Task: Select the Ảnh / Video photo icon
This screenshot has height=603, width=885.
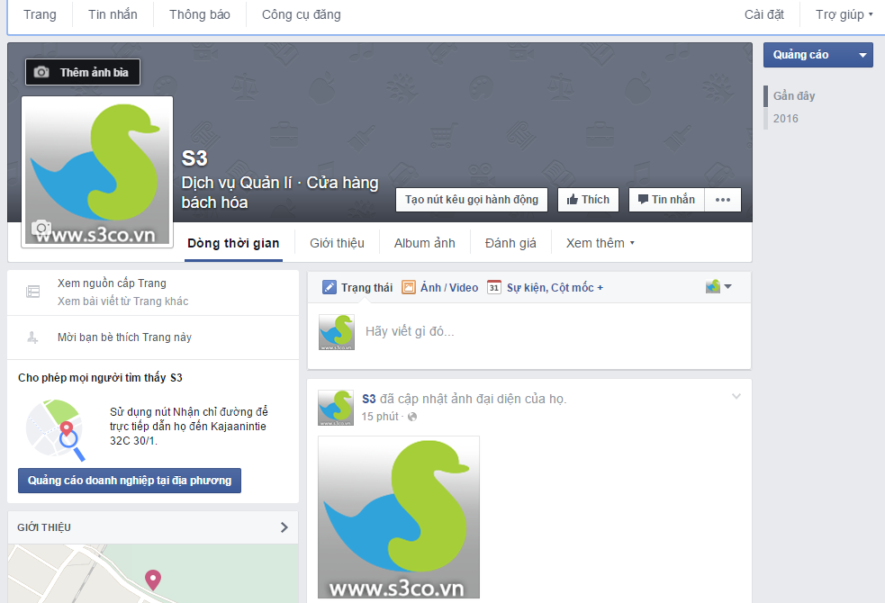Action: coord(408,288)
